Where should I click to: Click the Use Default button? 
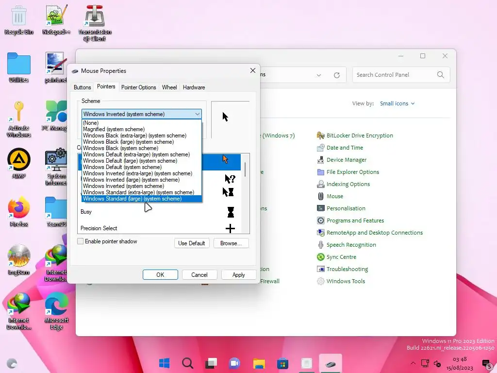click(192, 243)
